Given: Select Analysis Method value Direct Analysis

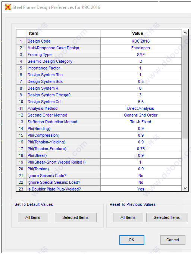Looking at the screenshot, I should (x=141, y=108).
